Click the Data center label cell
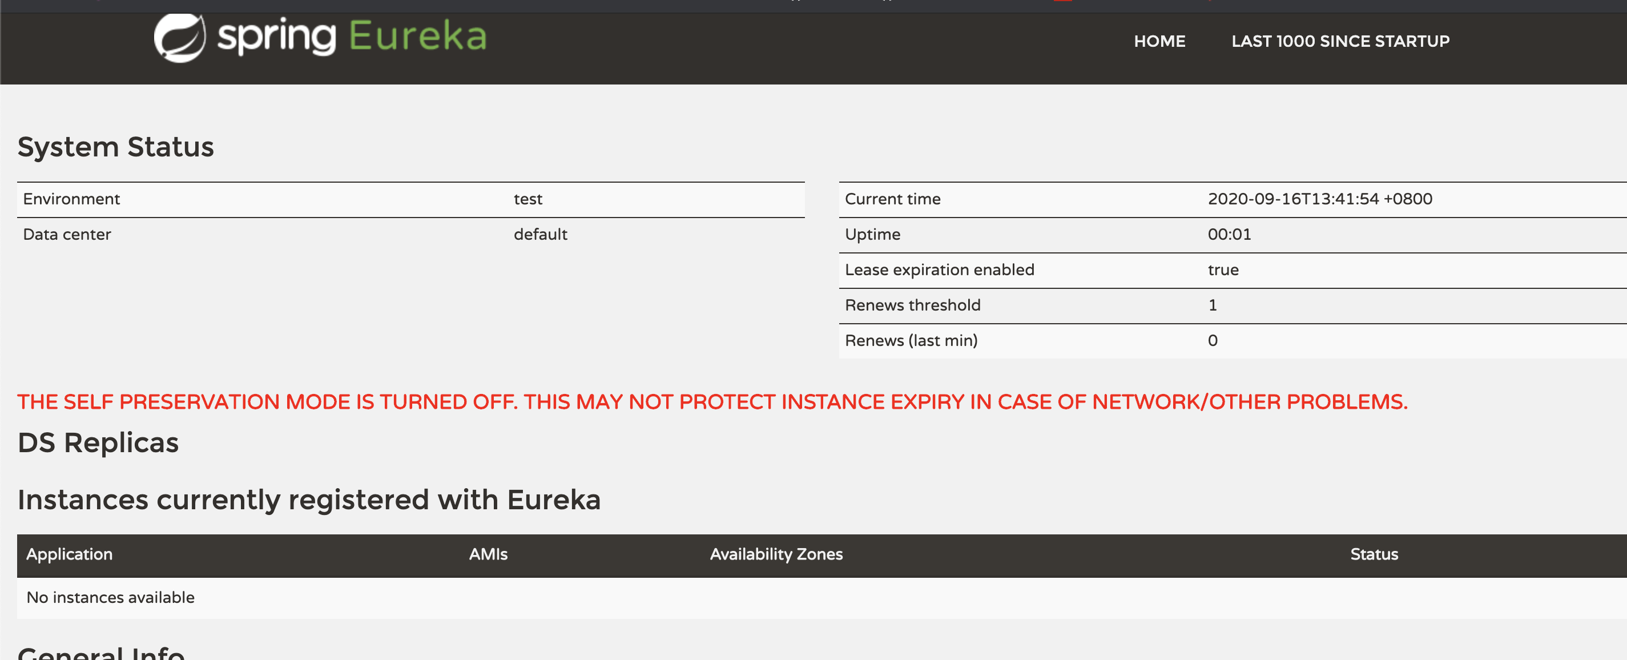The width and height of the screenshot is (1627, 660). tap(67, 234)
